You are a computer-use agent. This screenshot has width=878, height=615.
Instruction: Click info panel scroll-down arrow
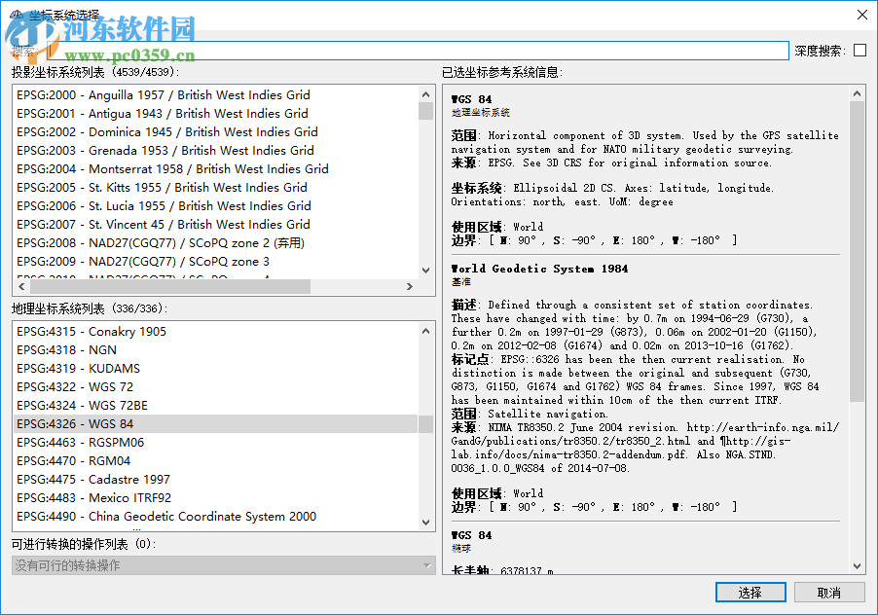[857, 566]
